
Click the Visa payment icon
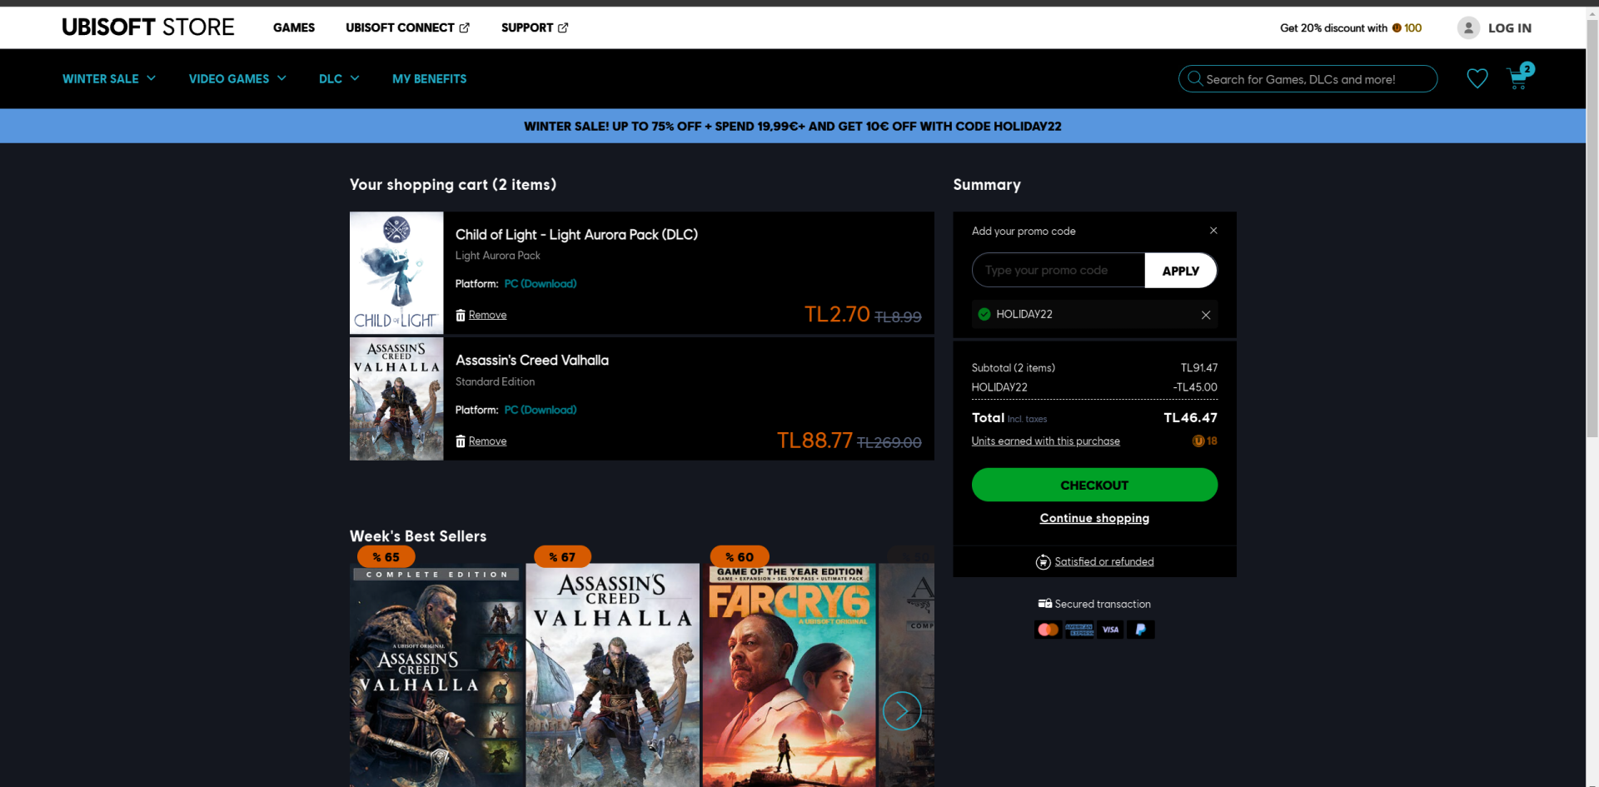[x=1110, y=630]
